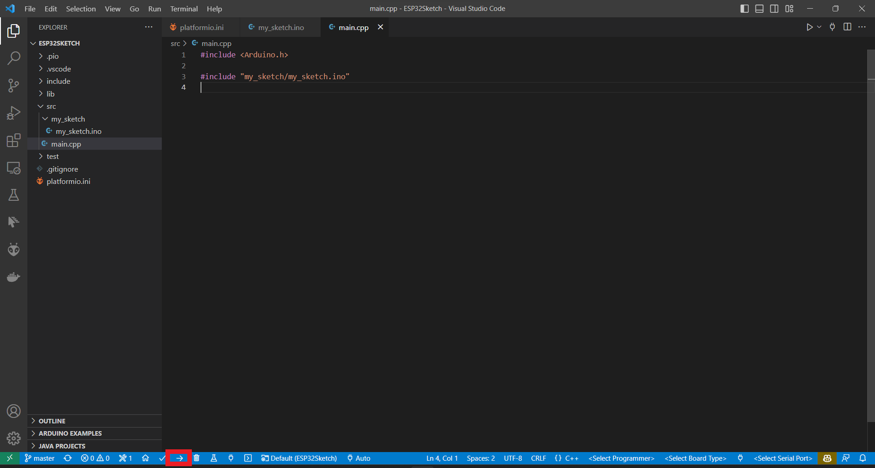Image resolution: width=875 pixels, height=468 pixels.
Task: Click <Select Serial Port> in status bar
Action: (783, 458)
